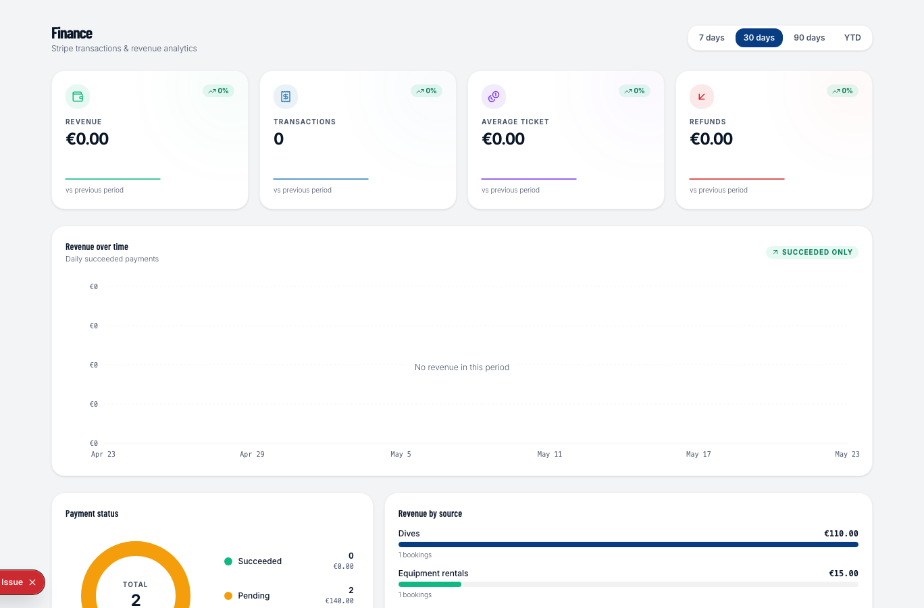Click the orange dot next to Pending
The image size is (924, 608).
(x=228, y=596)
